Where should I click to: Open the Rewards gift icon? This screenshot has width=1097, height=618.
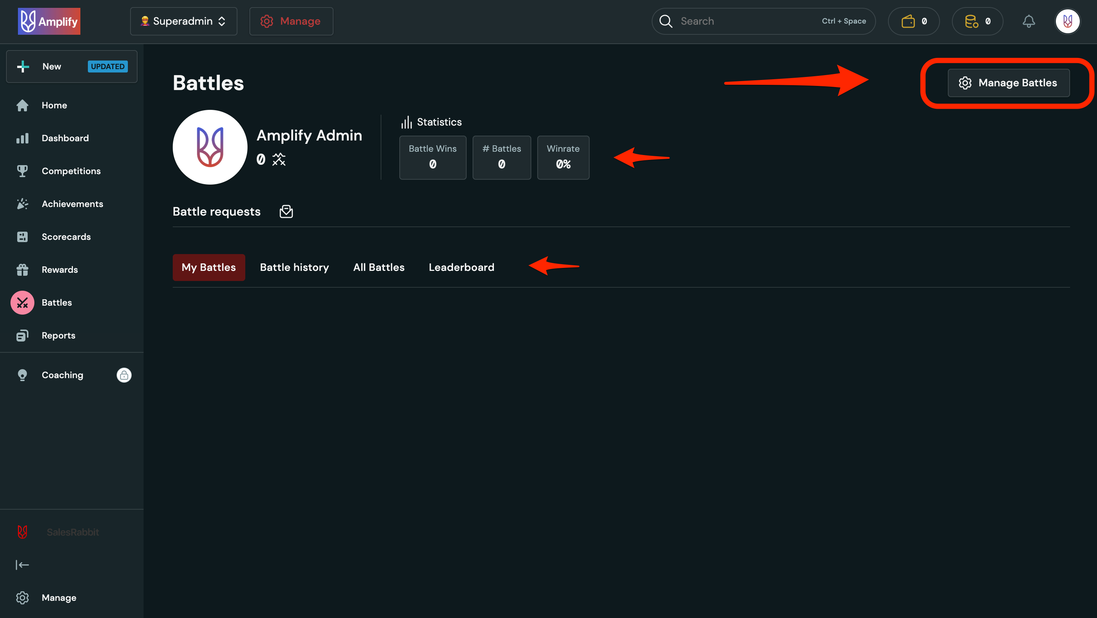[22, 269]
